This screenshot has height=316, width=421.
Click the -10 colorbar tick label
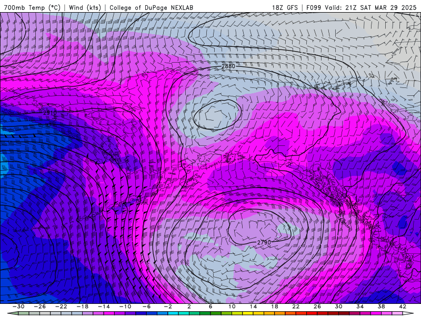click(125, 307)
